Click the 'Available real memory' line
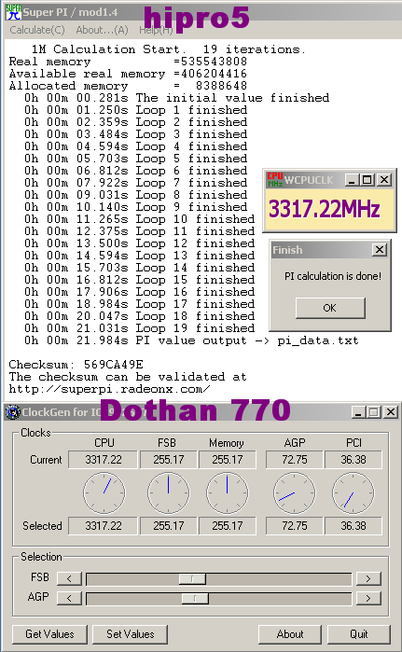The image size is (402, 652). tap(128, 74)
